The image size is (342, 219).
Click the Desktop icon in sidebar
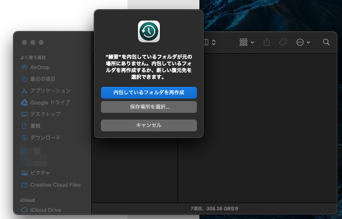24,114
